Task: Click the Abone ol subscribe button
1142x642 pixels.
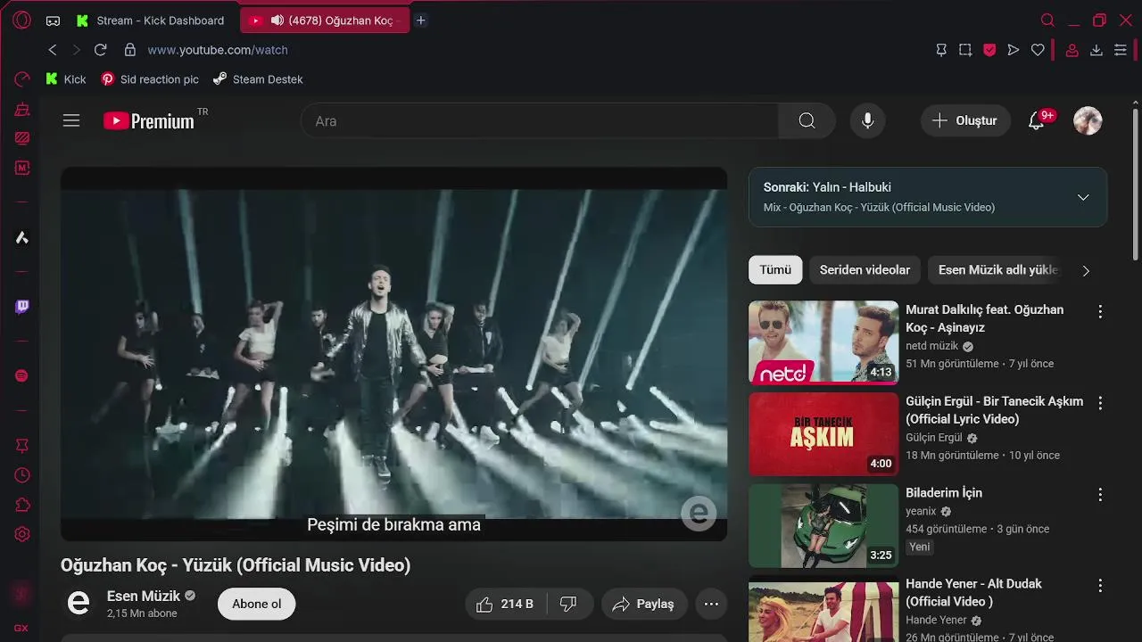Action: [256, 604]
